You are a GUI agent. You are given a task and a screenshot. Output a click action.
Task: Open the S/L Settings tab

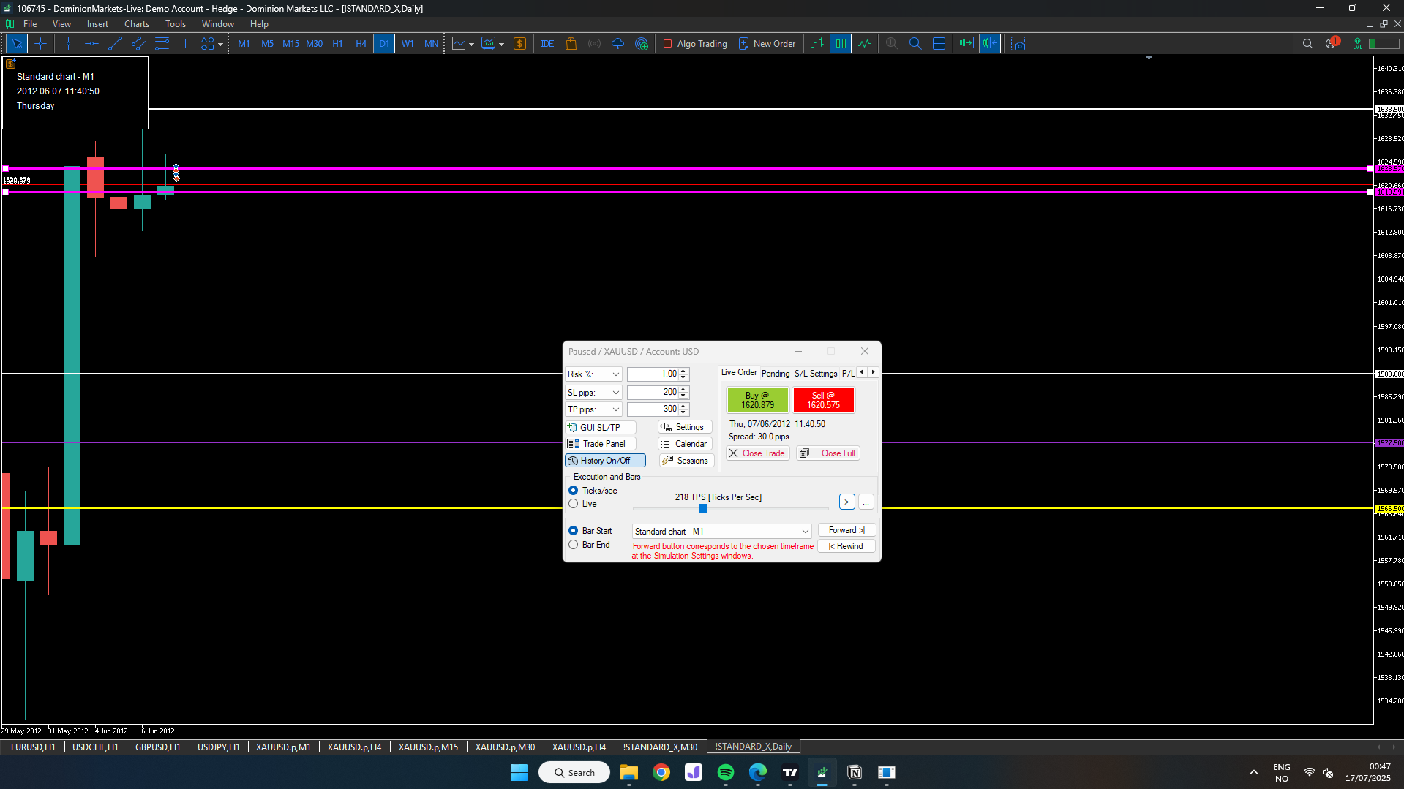coord(816,374)
